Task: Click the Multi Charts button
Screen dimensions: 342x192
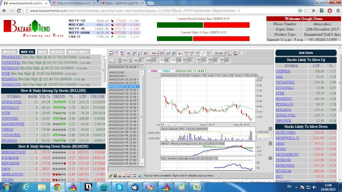Action: pyautogui.click(x=306, y=53)
